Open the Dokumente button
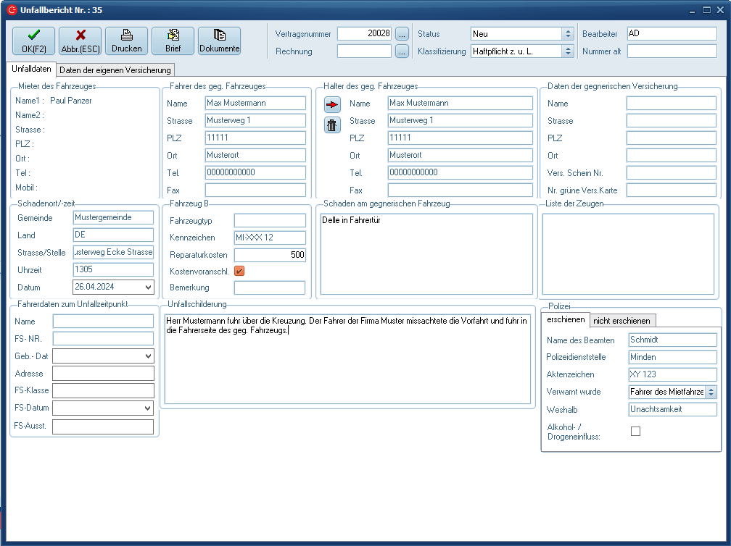This screenshot has width=731, height=546. click(x=219, y=41)
